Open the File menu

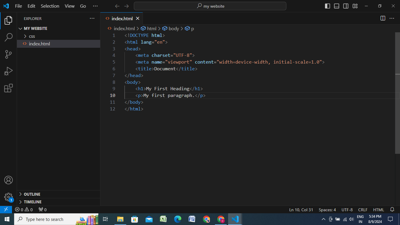point(18,6)
